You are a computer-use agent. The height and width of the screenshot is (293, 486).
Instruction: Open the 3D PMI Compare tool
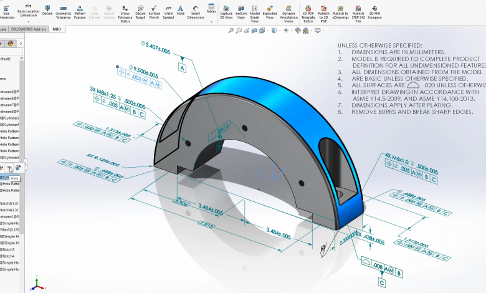click(374, 12)
